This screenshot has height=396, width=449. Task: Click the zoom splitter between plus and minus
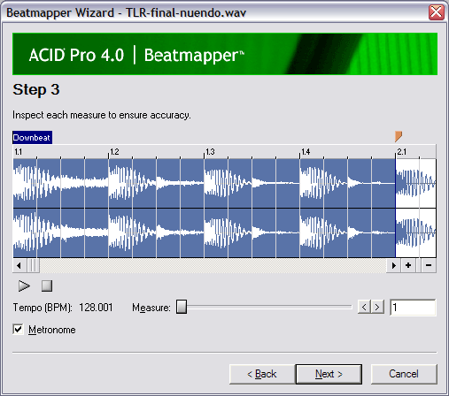pos(419,265)
